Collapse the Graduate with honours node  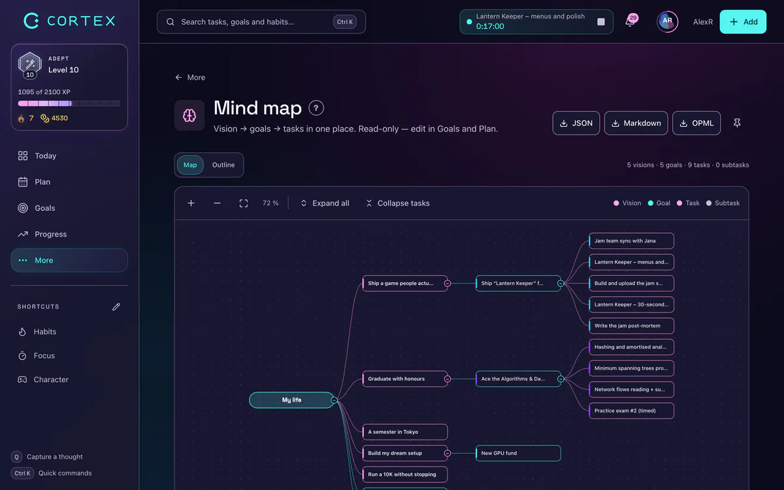[x=448, y=379]
